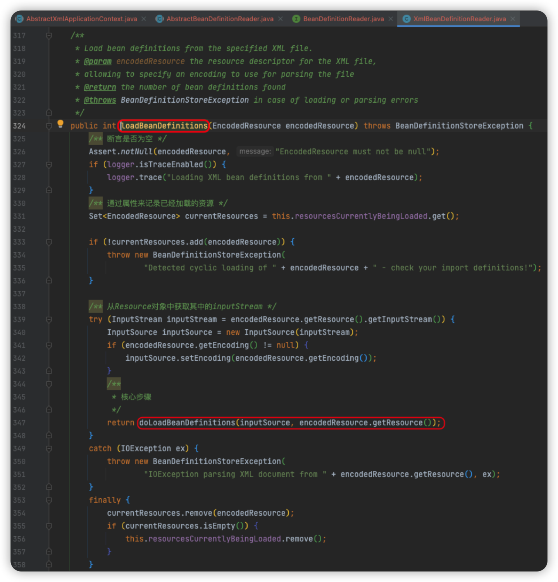Collapse the currentResources if block at line 333
Viewport: 558px width, 582px height.
point(49,242)
